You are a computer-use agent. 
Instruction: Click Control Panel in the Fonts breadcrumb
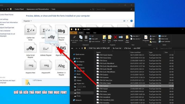point(19,9)
